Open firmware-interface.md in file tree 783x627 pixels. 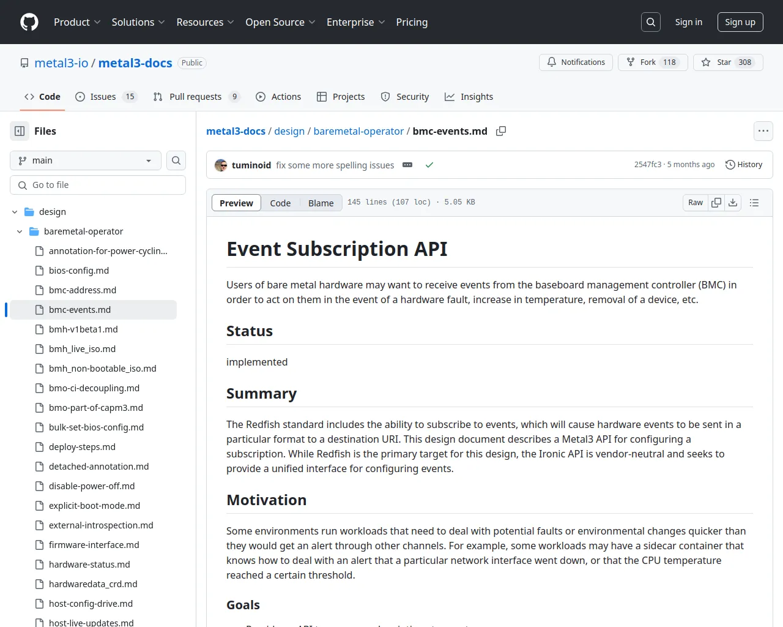pos(93,545)
